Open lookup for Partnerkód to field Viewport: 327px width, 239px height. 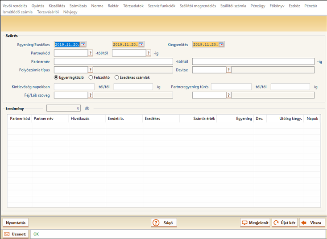[148, 53]
